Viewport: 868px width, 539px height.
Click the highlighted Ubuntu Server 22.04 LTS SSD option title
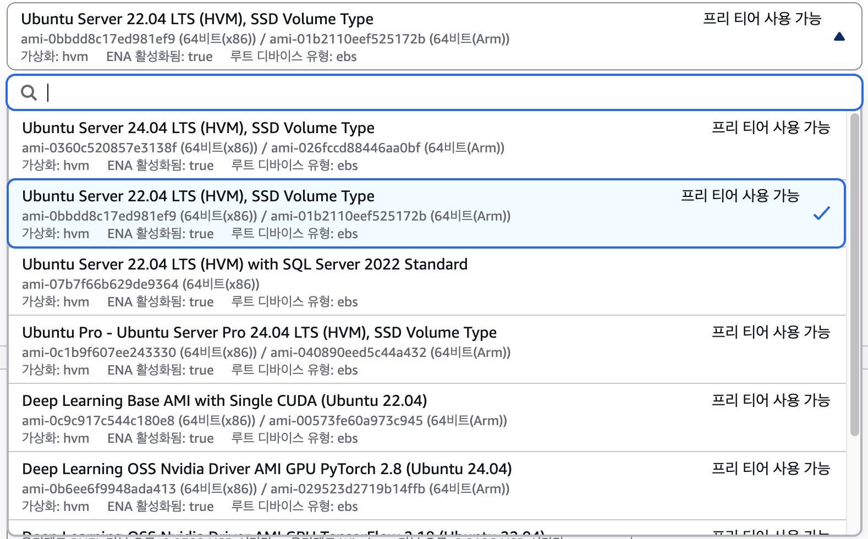point(198,196)
